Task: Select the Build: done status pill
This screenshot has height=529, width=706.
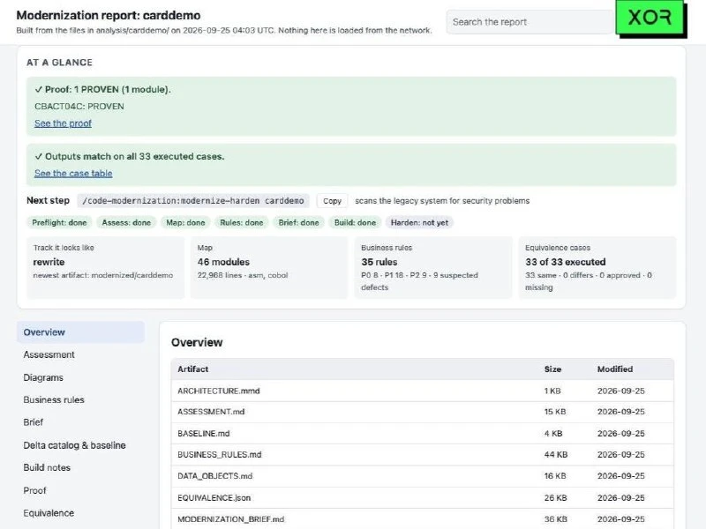Action: coord(355,223)
